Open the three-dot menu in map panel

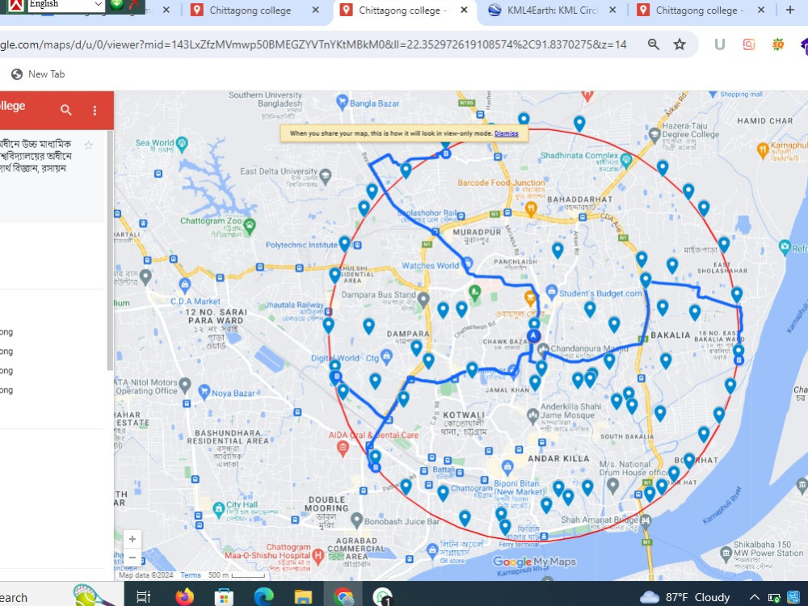click(x=95, y=110)
